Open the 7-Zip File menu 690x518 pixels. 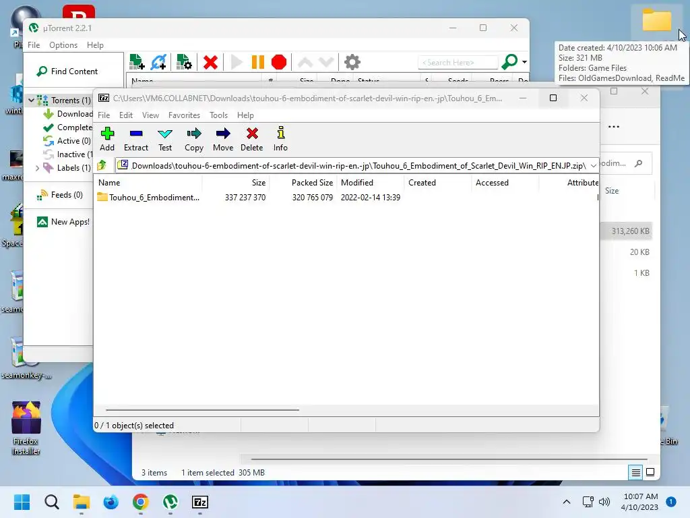104,115
